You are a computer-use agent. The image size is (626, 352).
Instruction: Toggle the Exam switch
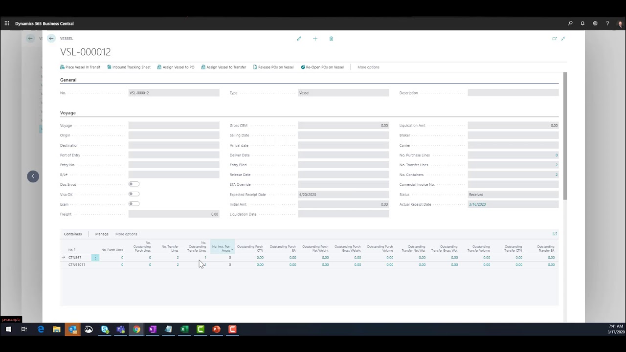pyautogui.click(x=134, y=204)
